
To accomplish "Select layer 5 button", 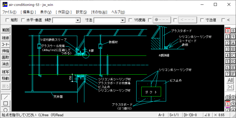I will tap(228, 61).
